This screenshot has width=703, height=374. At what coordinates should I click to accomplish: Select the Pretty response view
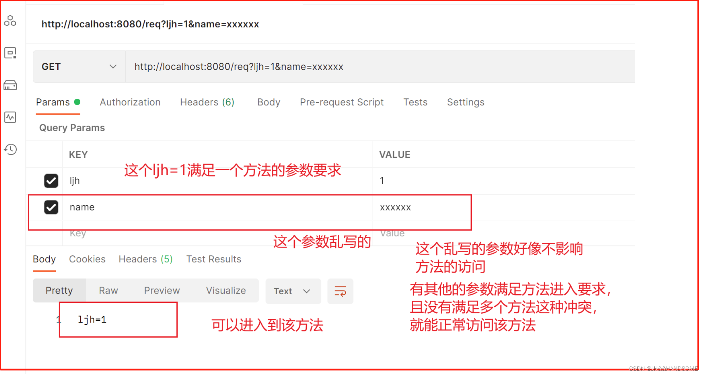(x=59, y=291)
